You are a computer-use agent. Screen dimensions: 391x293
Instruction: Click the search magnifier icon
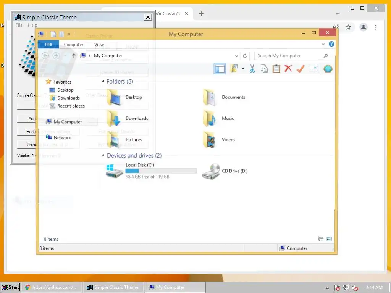[x=325, y=56]
